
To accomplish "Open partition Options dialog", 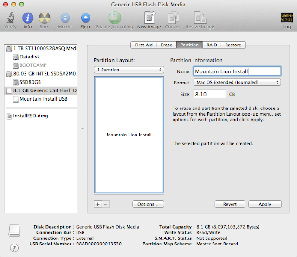I will point(148,204).
